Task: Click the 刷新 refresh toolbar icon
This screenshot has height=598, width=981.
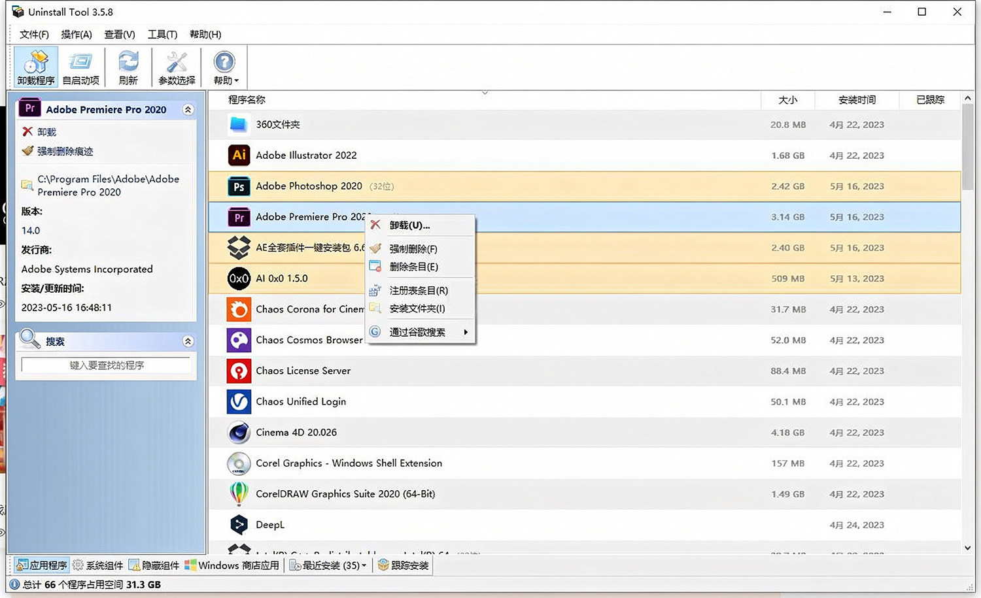Action: 128,67
